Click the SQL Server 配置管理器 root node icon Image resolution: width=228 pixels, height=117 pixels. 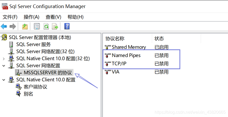pos(4,37)
